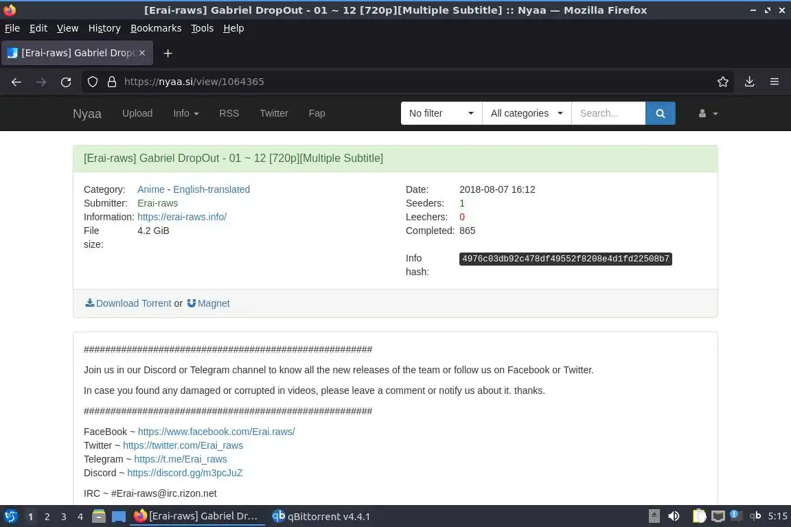Click the date value 2018-08-07 16:12
This screenshot has height=527, width=791.
point(497,189)
